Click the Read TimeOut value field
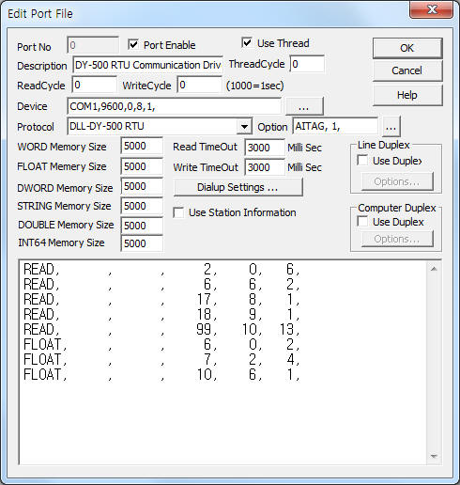460x485 pixels. pos(265,148)
